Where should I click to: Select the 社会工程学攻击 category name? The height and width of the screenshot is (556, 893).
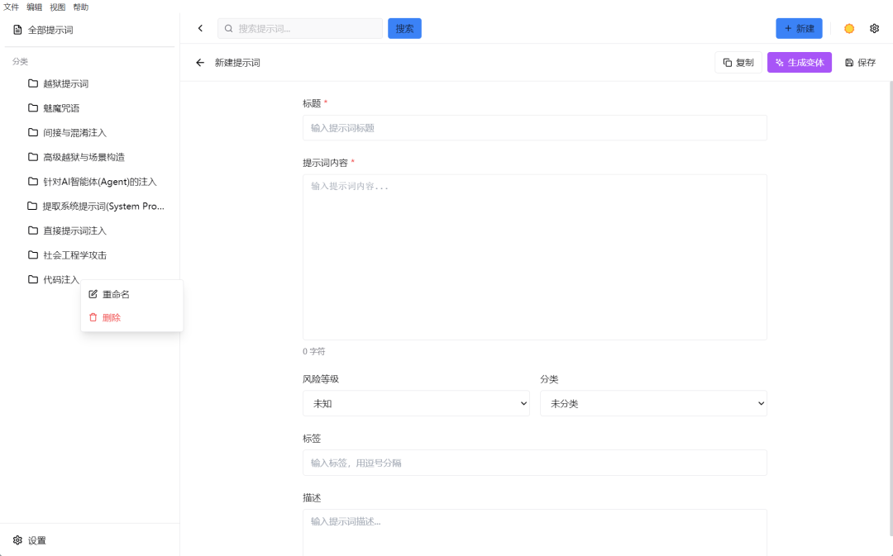tap(74, 255)
